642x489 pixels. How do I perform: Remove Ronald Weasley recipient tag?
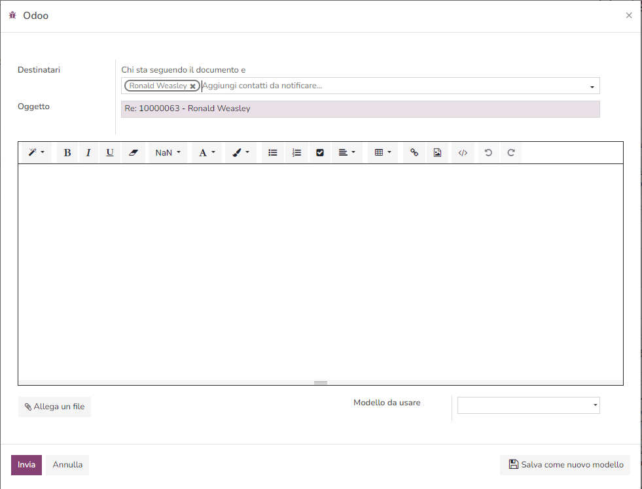click(x=194, y=85)
